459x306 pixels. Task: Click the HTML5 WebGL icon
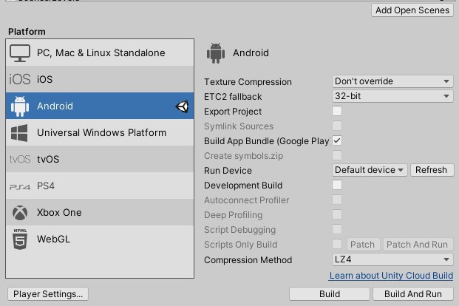[20, 239]
